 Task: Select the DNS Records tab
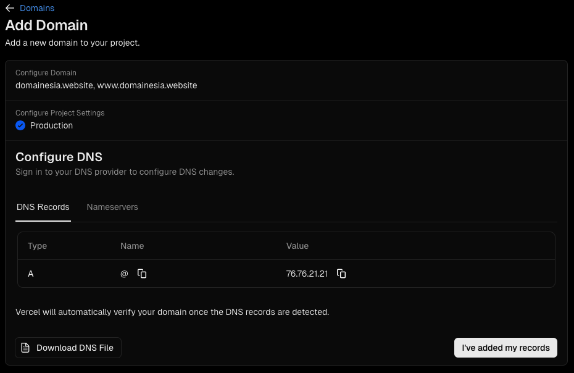pos(43,207)
